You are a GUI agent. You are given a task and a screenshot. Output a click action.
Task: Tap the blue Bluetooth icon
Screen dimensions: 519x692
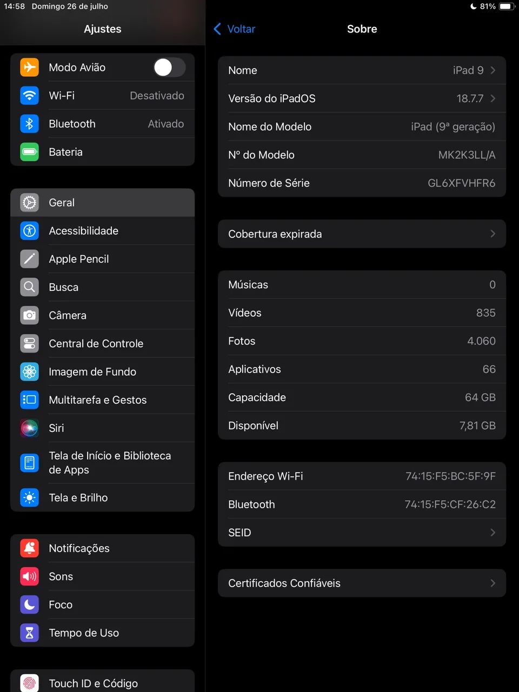tap(30, 124)
